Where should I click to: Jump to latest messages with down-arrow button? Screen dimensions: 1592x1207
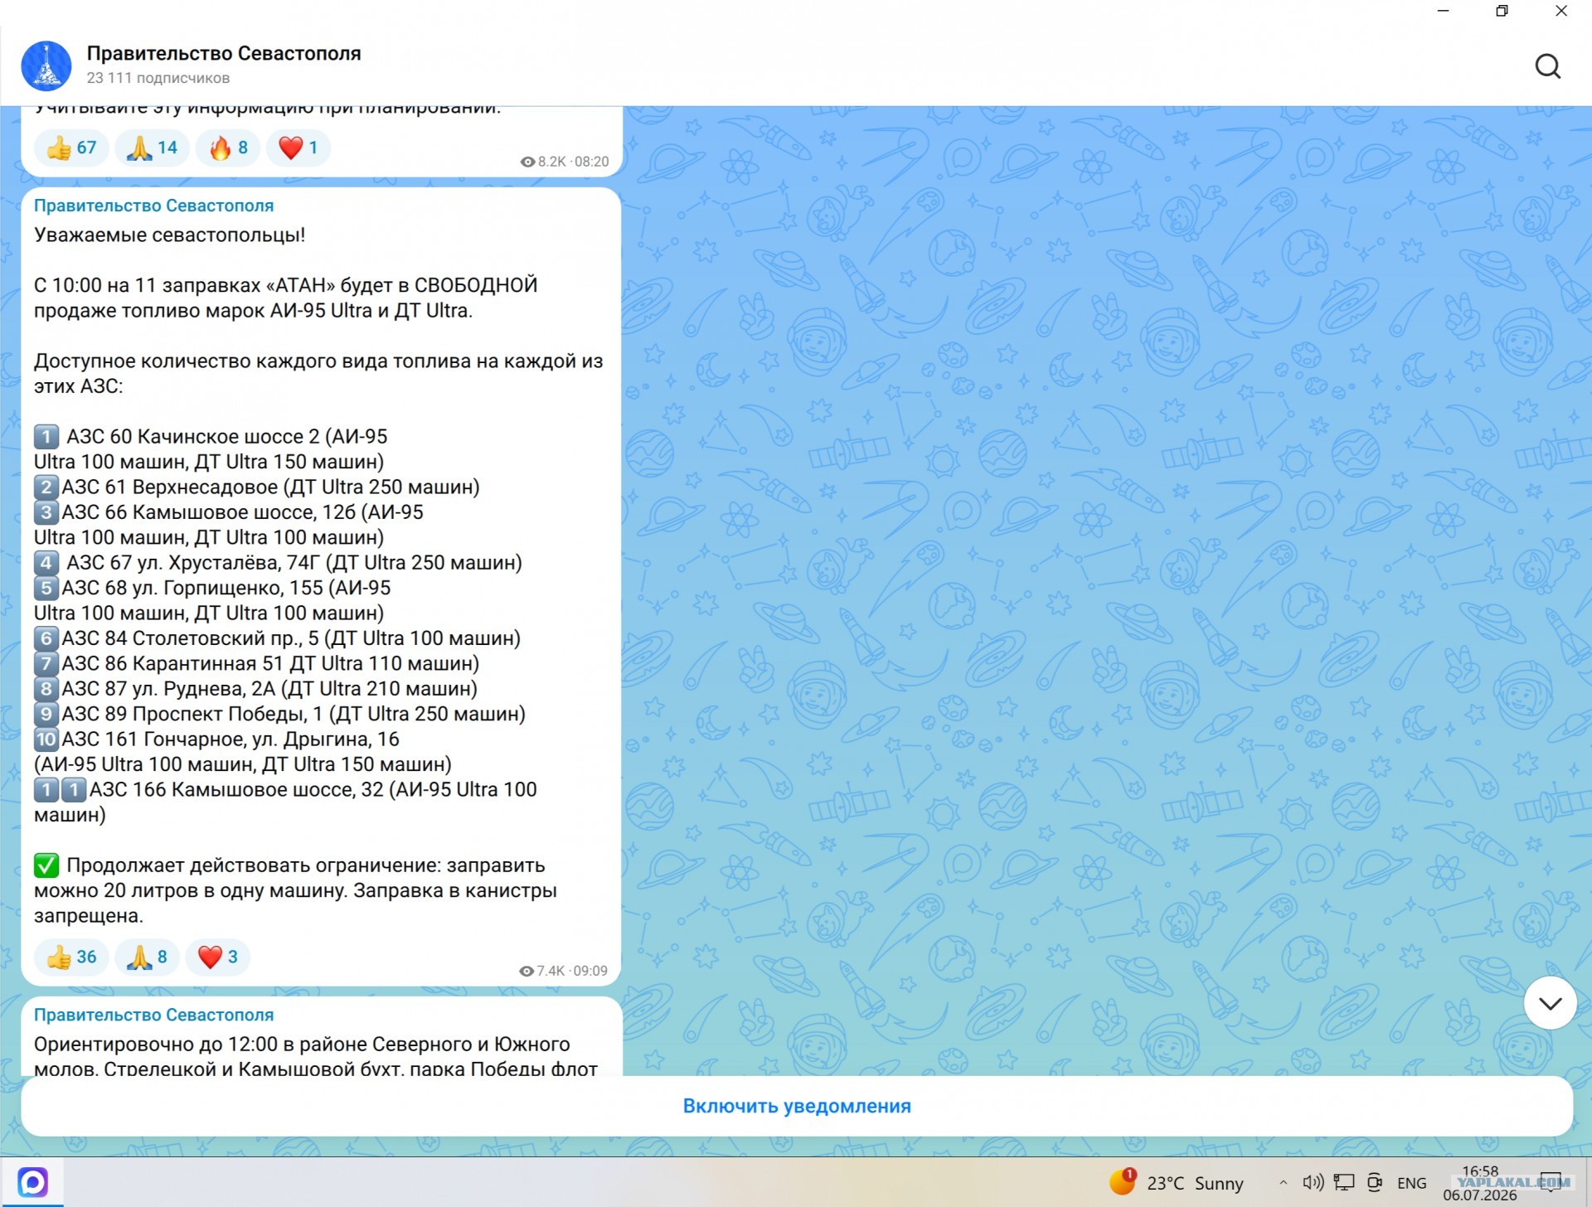[x=1550, y=1003]
